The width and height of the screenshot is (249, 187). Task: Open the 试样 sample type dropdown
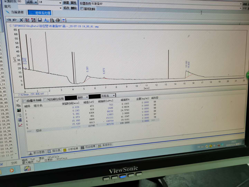tap(32, 2)
